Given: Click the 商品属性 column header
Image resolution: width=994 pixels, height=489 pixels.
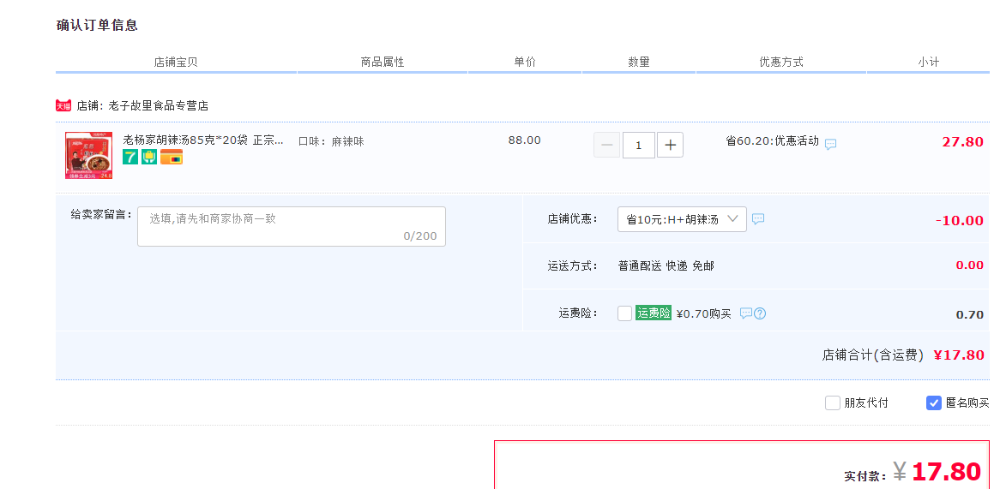Looking at the screenshot, I should [x=383, y=62].
